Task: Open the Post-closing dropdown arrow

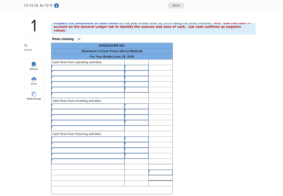Action: pyautogui.click(x=79, y=39)
